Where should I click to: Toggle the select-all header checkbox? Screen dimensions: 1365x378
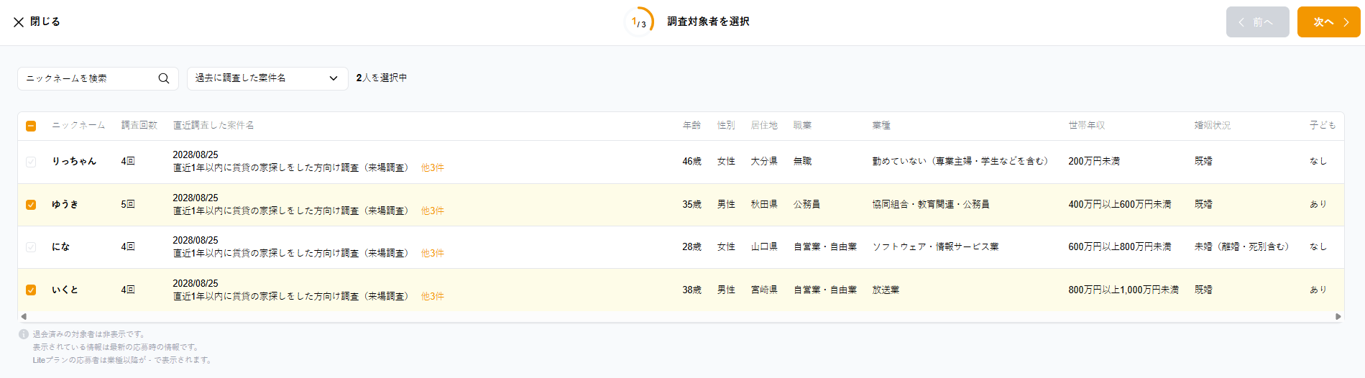pos(31,126)
